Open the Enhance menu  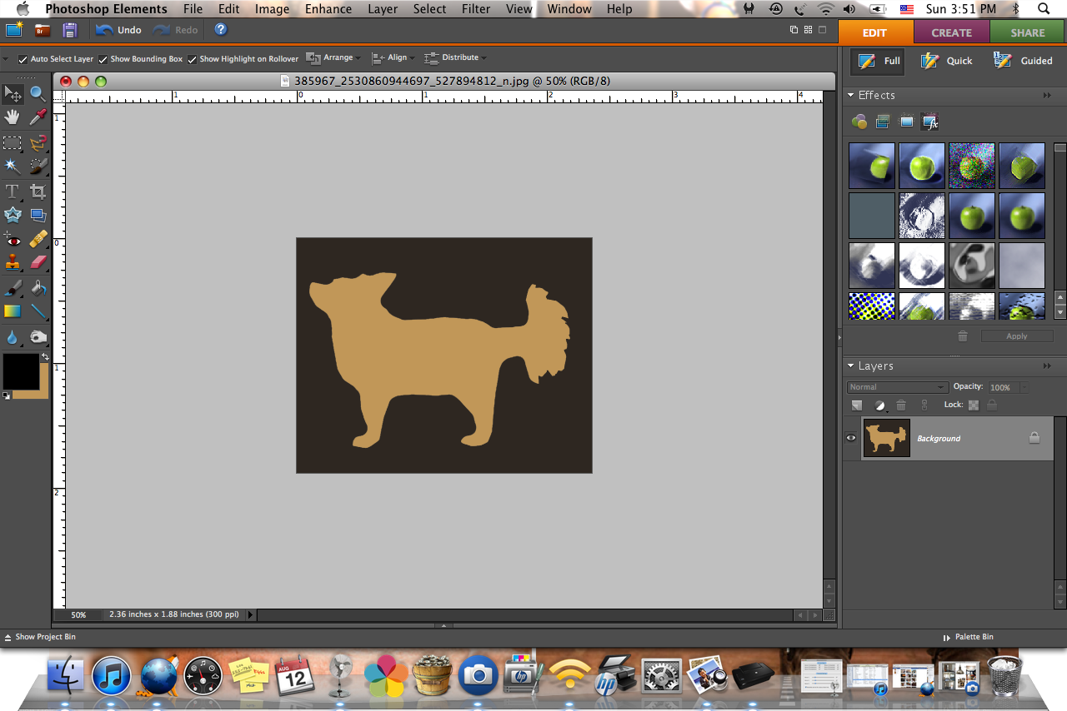(328, 9)
